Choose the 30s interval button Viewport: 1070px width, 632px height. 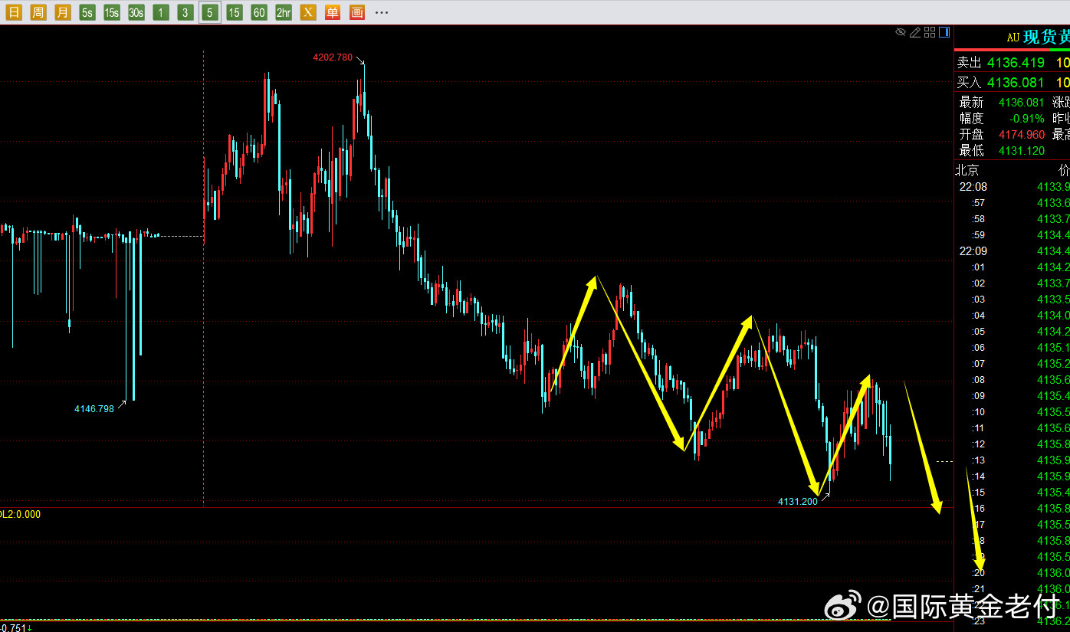pyautogui.click(x=136, y=12)
